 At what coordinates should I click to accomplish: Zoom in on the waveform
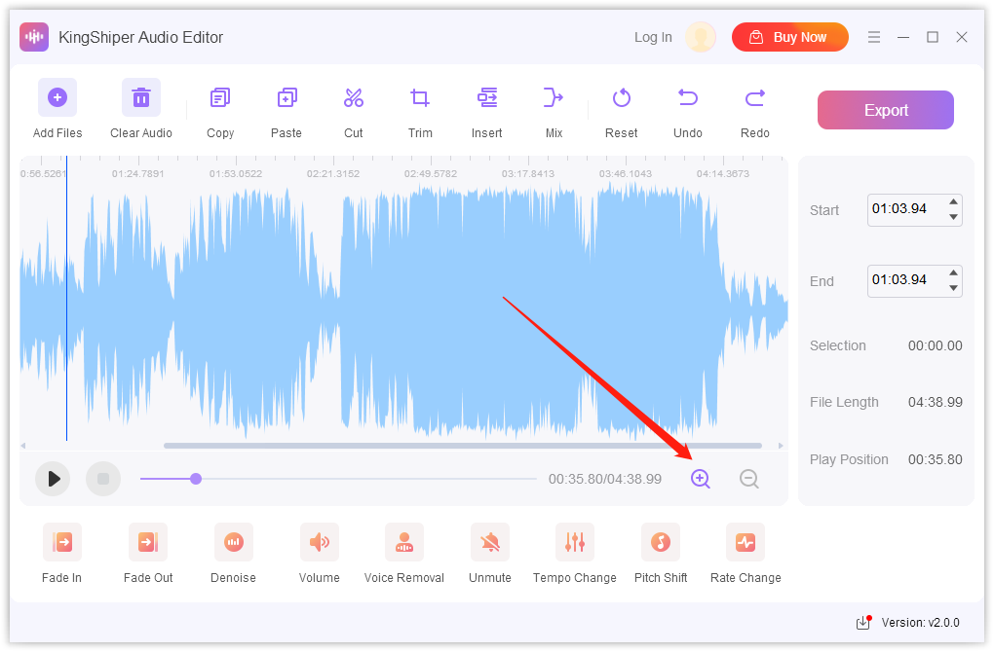click(x=701, y=479)
